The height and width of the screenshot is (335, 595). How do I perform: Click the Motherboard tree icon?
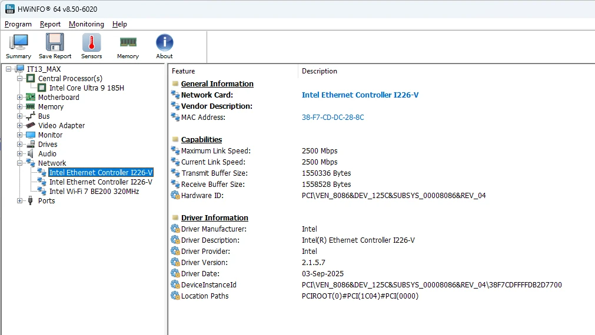(x=31, y=97)
